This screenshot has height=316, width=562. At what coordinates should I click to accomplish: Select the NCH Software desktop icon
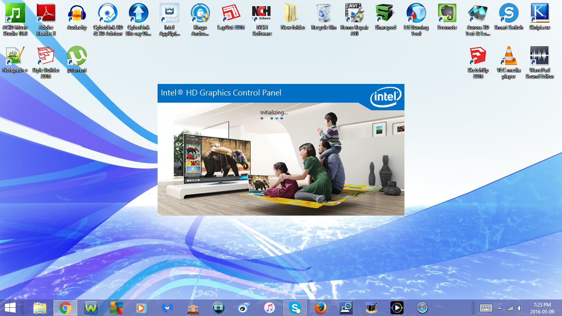(x=262, y=19)
